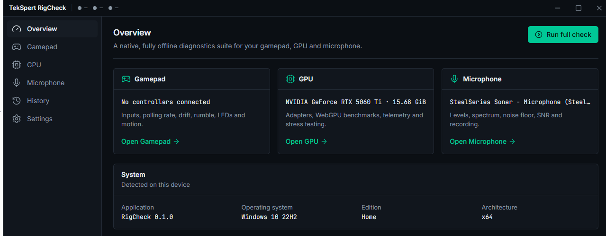Open the Microphone section label
Viewport: 606px width, 236px height.
click(45, 83)
